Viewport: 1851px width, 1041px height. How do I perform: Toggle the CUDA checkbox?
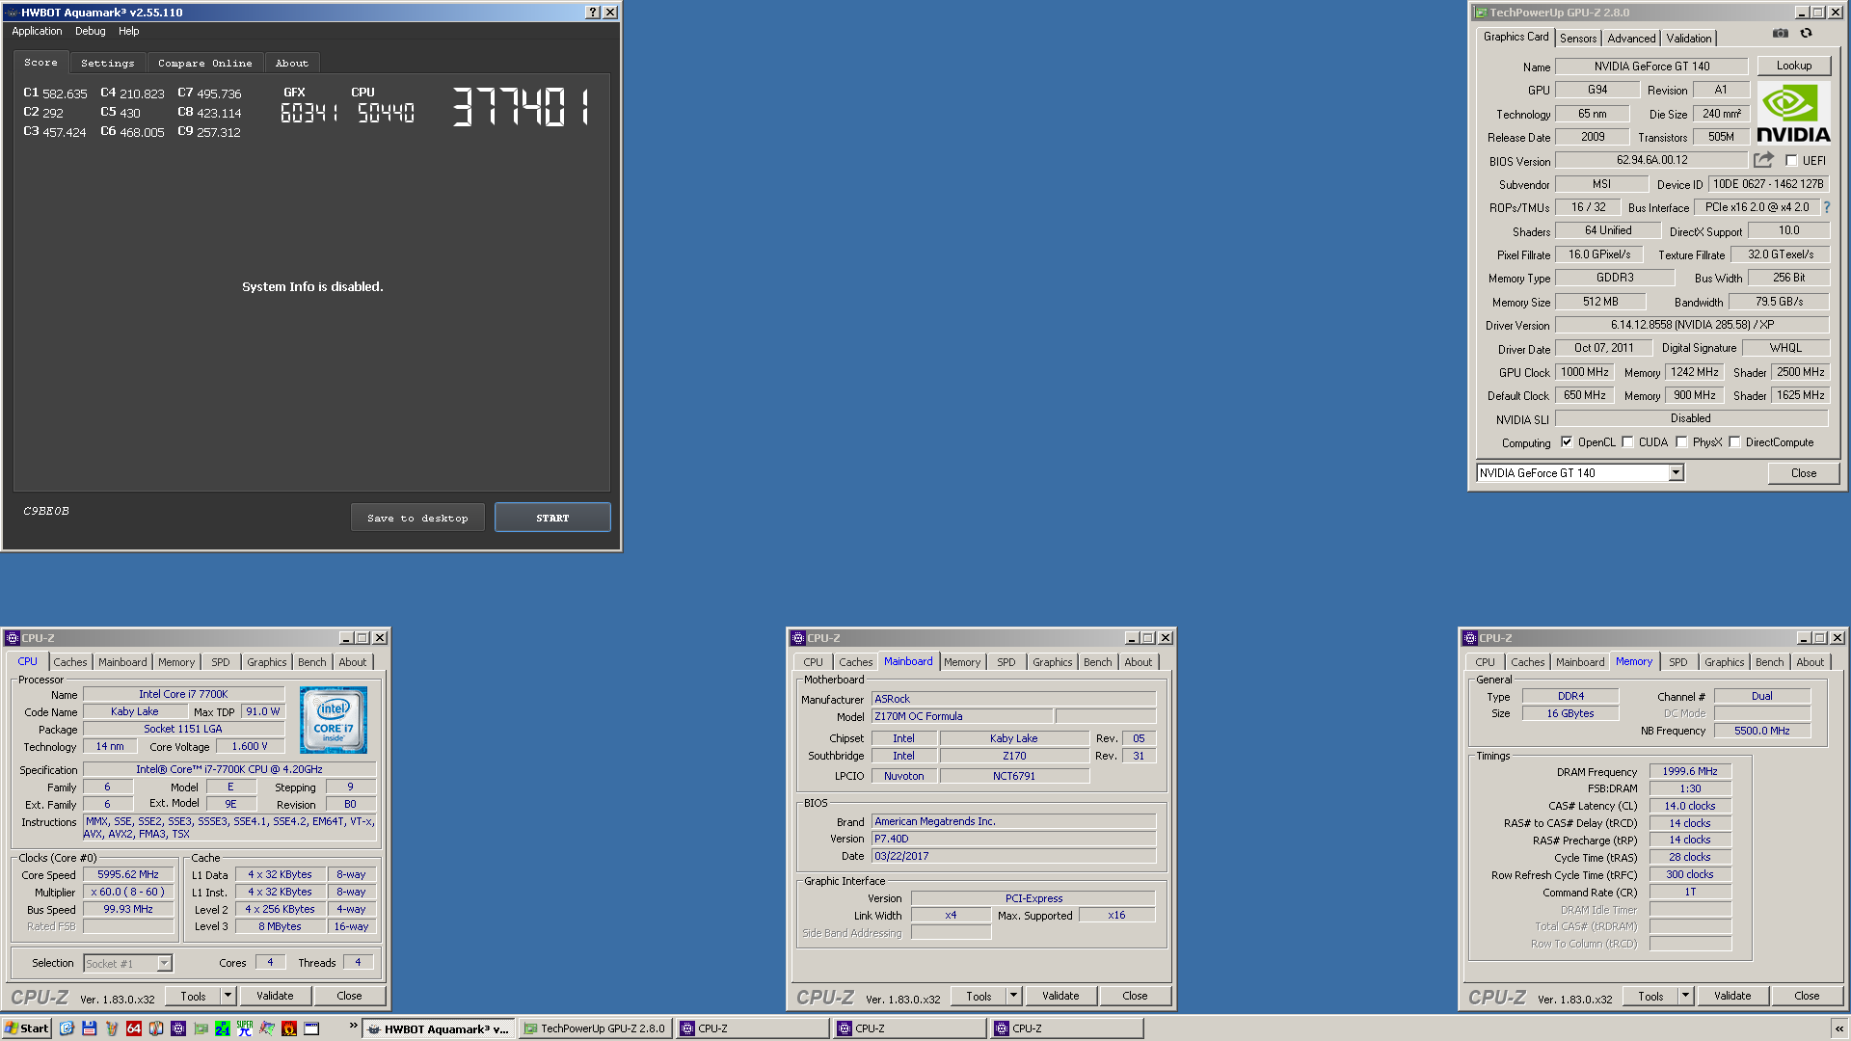1627,442
